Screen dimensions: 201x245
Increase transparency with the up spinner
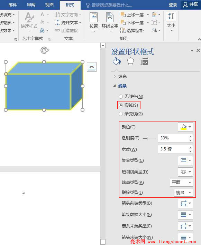[190, 136]
